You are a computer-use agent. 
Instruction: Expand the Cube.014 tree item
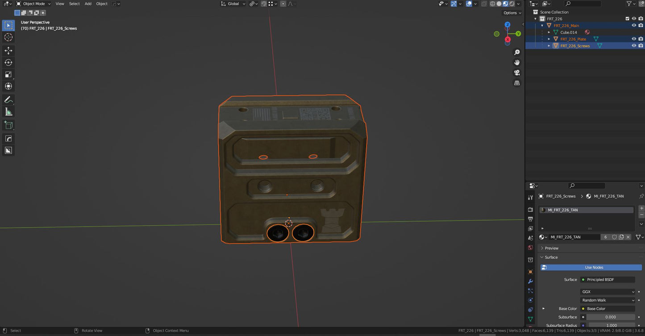[549, 32]
